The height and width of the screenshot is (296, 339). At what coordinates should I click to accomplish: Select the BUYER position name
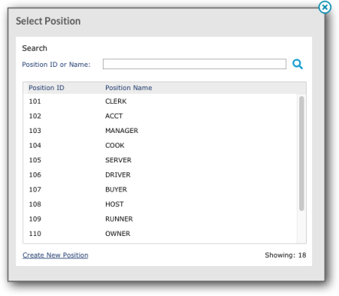[116, 189]
